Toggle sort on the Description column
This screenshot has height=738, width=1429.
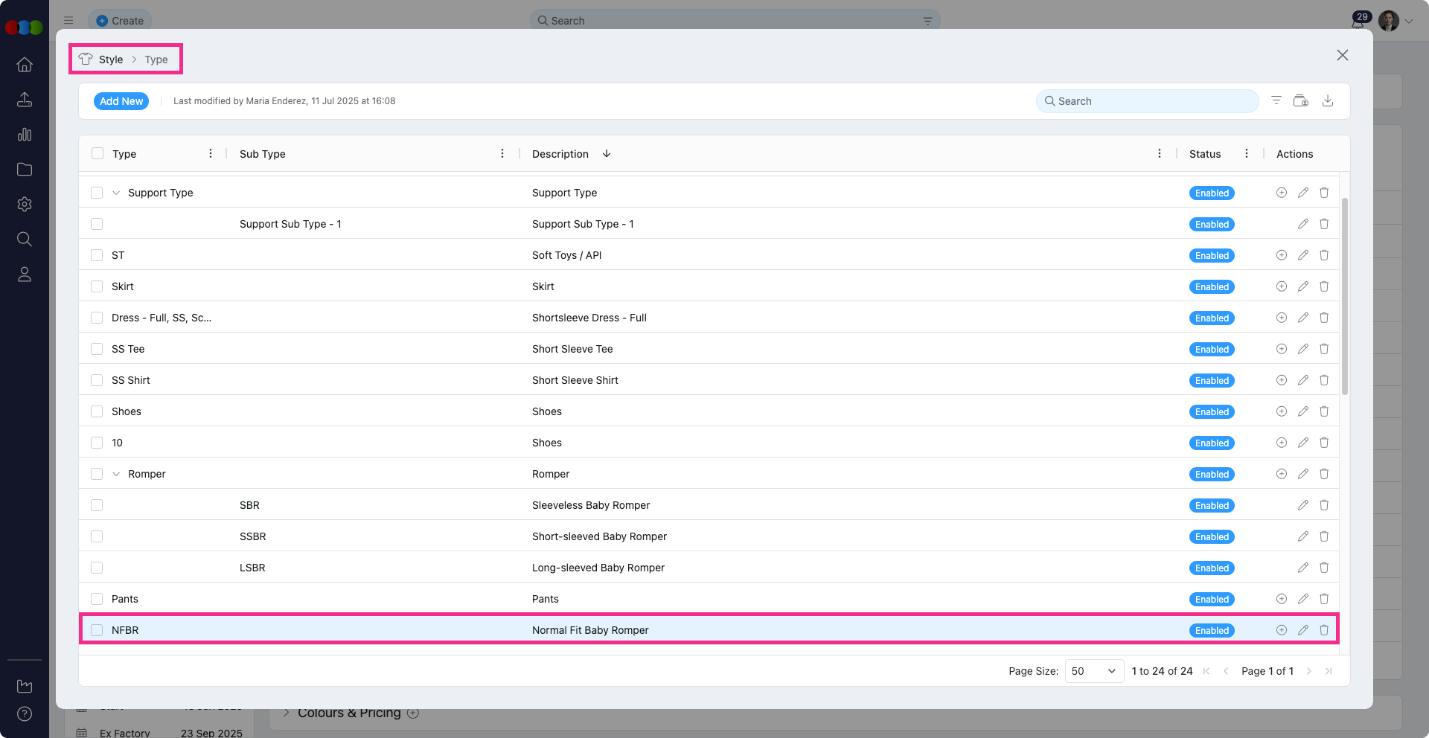(x=607, y=154)
